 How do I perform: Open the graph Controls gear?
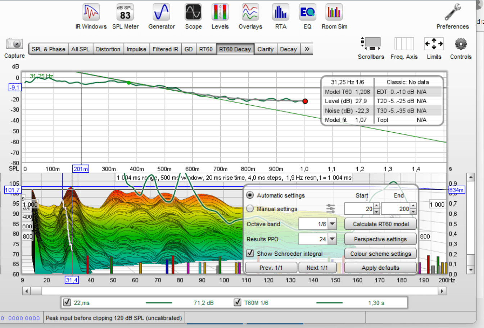coord(461,48)
